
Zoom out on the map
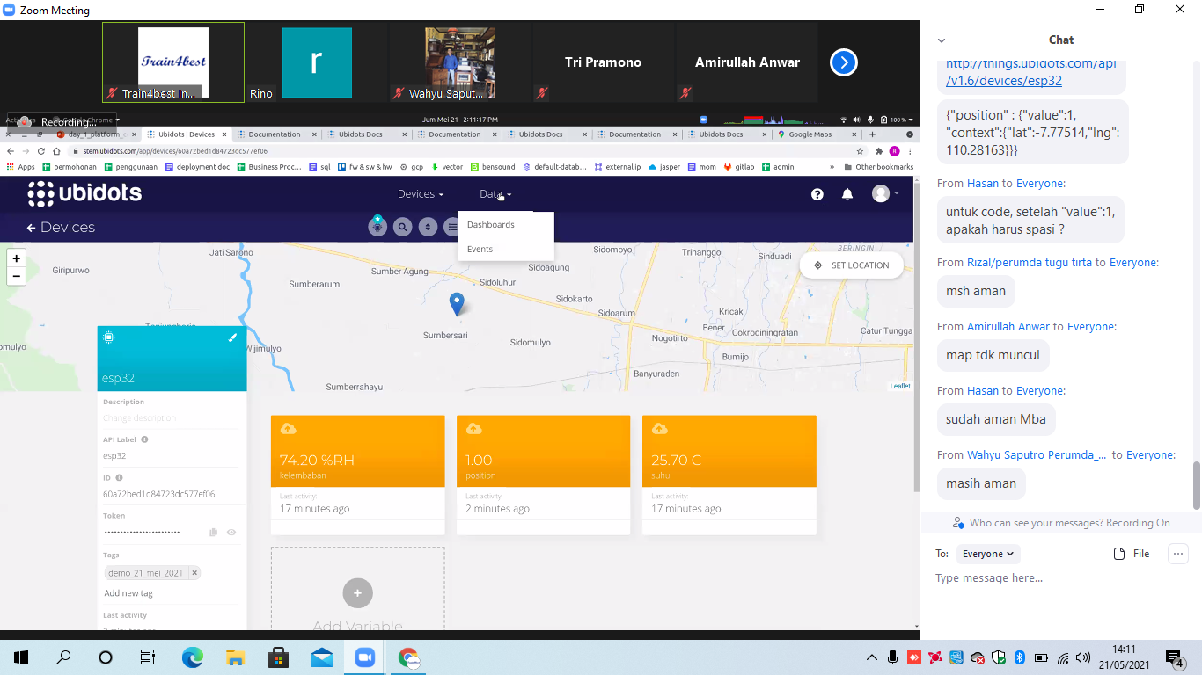[16, 276]
